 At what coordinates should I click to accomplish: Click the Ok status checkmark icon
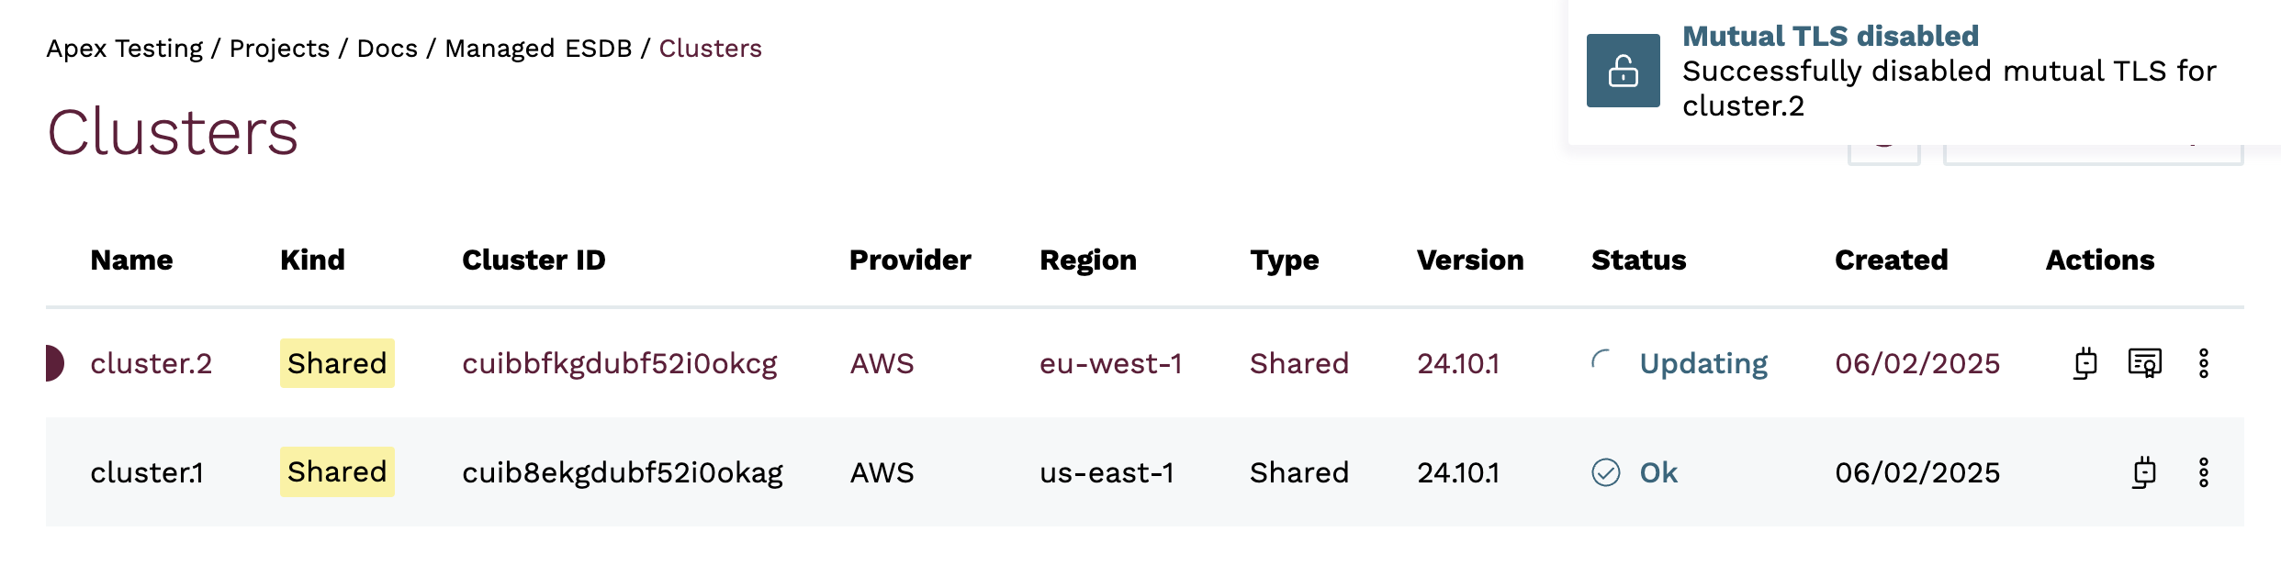[1605, 472]
